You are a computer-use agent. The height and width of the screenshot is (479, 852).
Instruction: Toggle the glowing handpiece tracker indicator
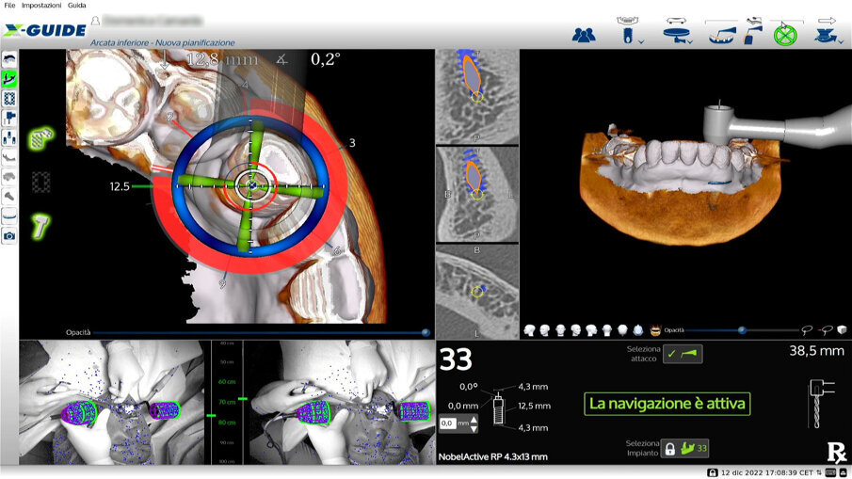[x=40, y=227]
